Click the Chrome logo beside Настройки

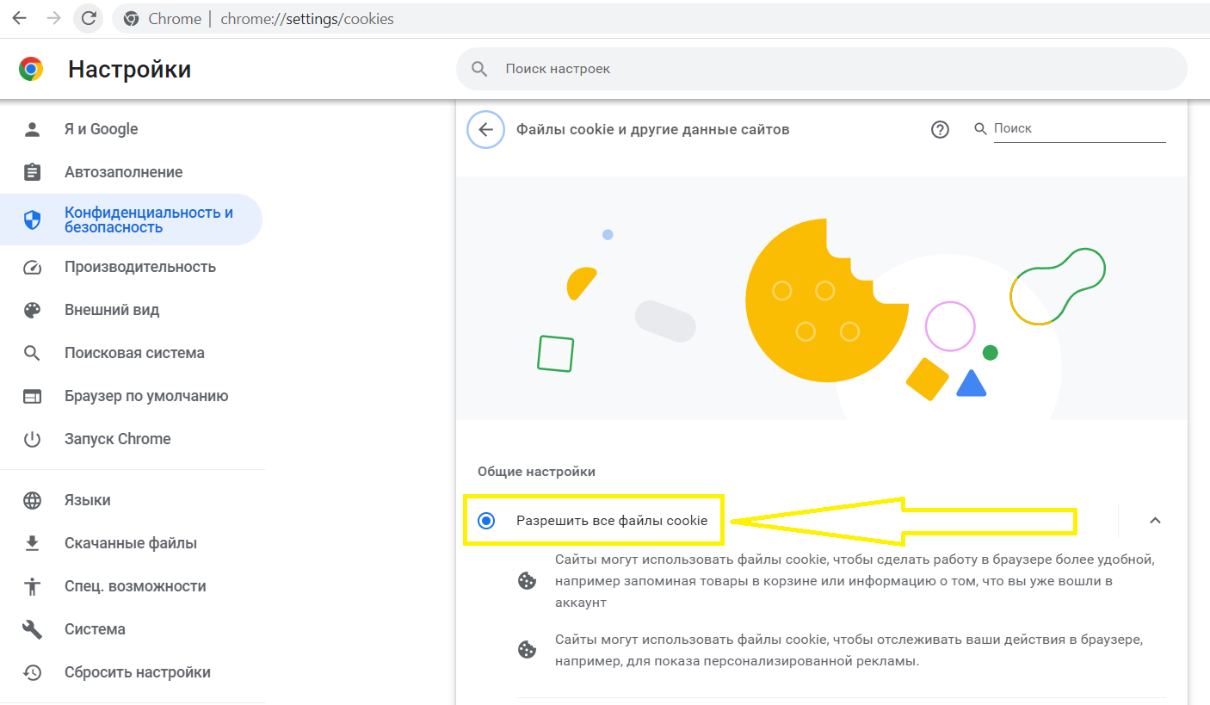(31, 69)
